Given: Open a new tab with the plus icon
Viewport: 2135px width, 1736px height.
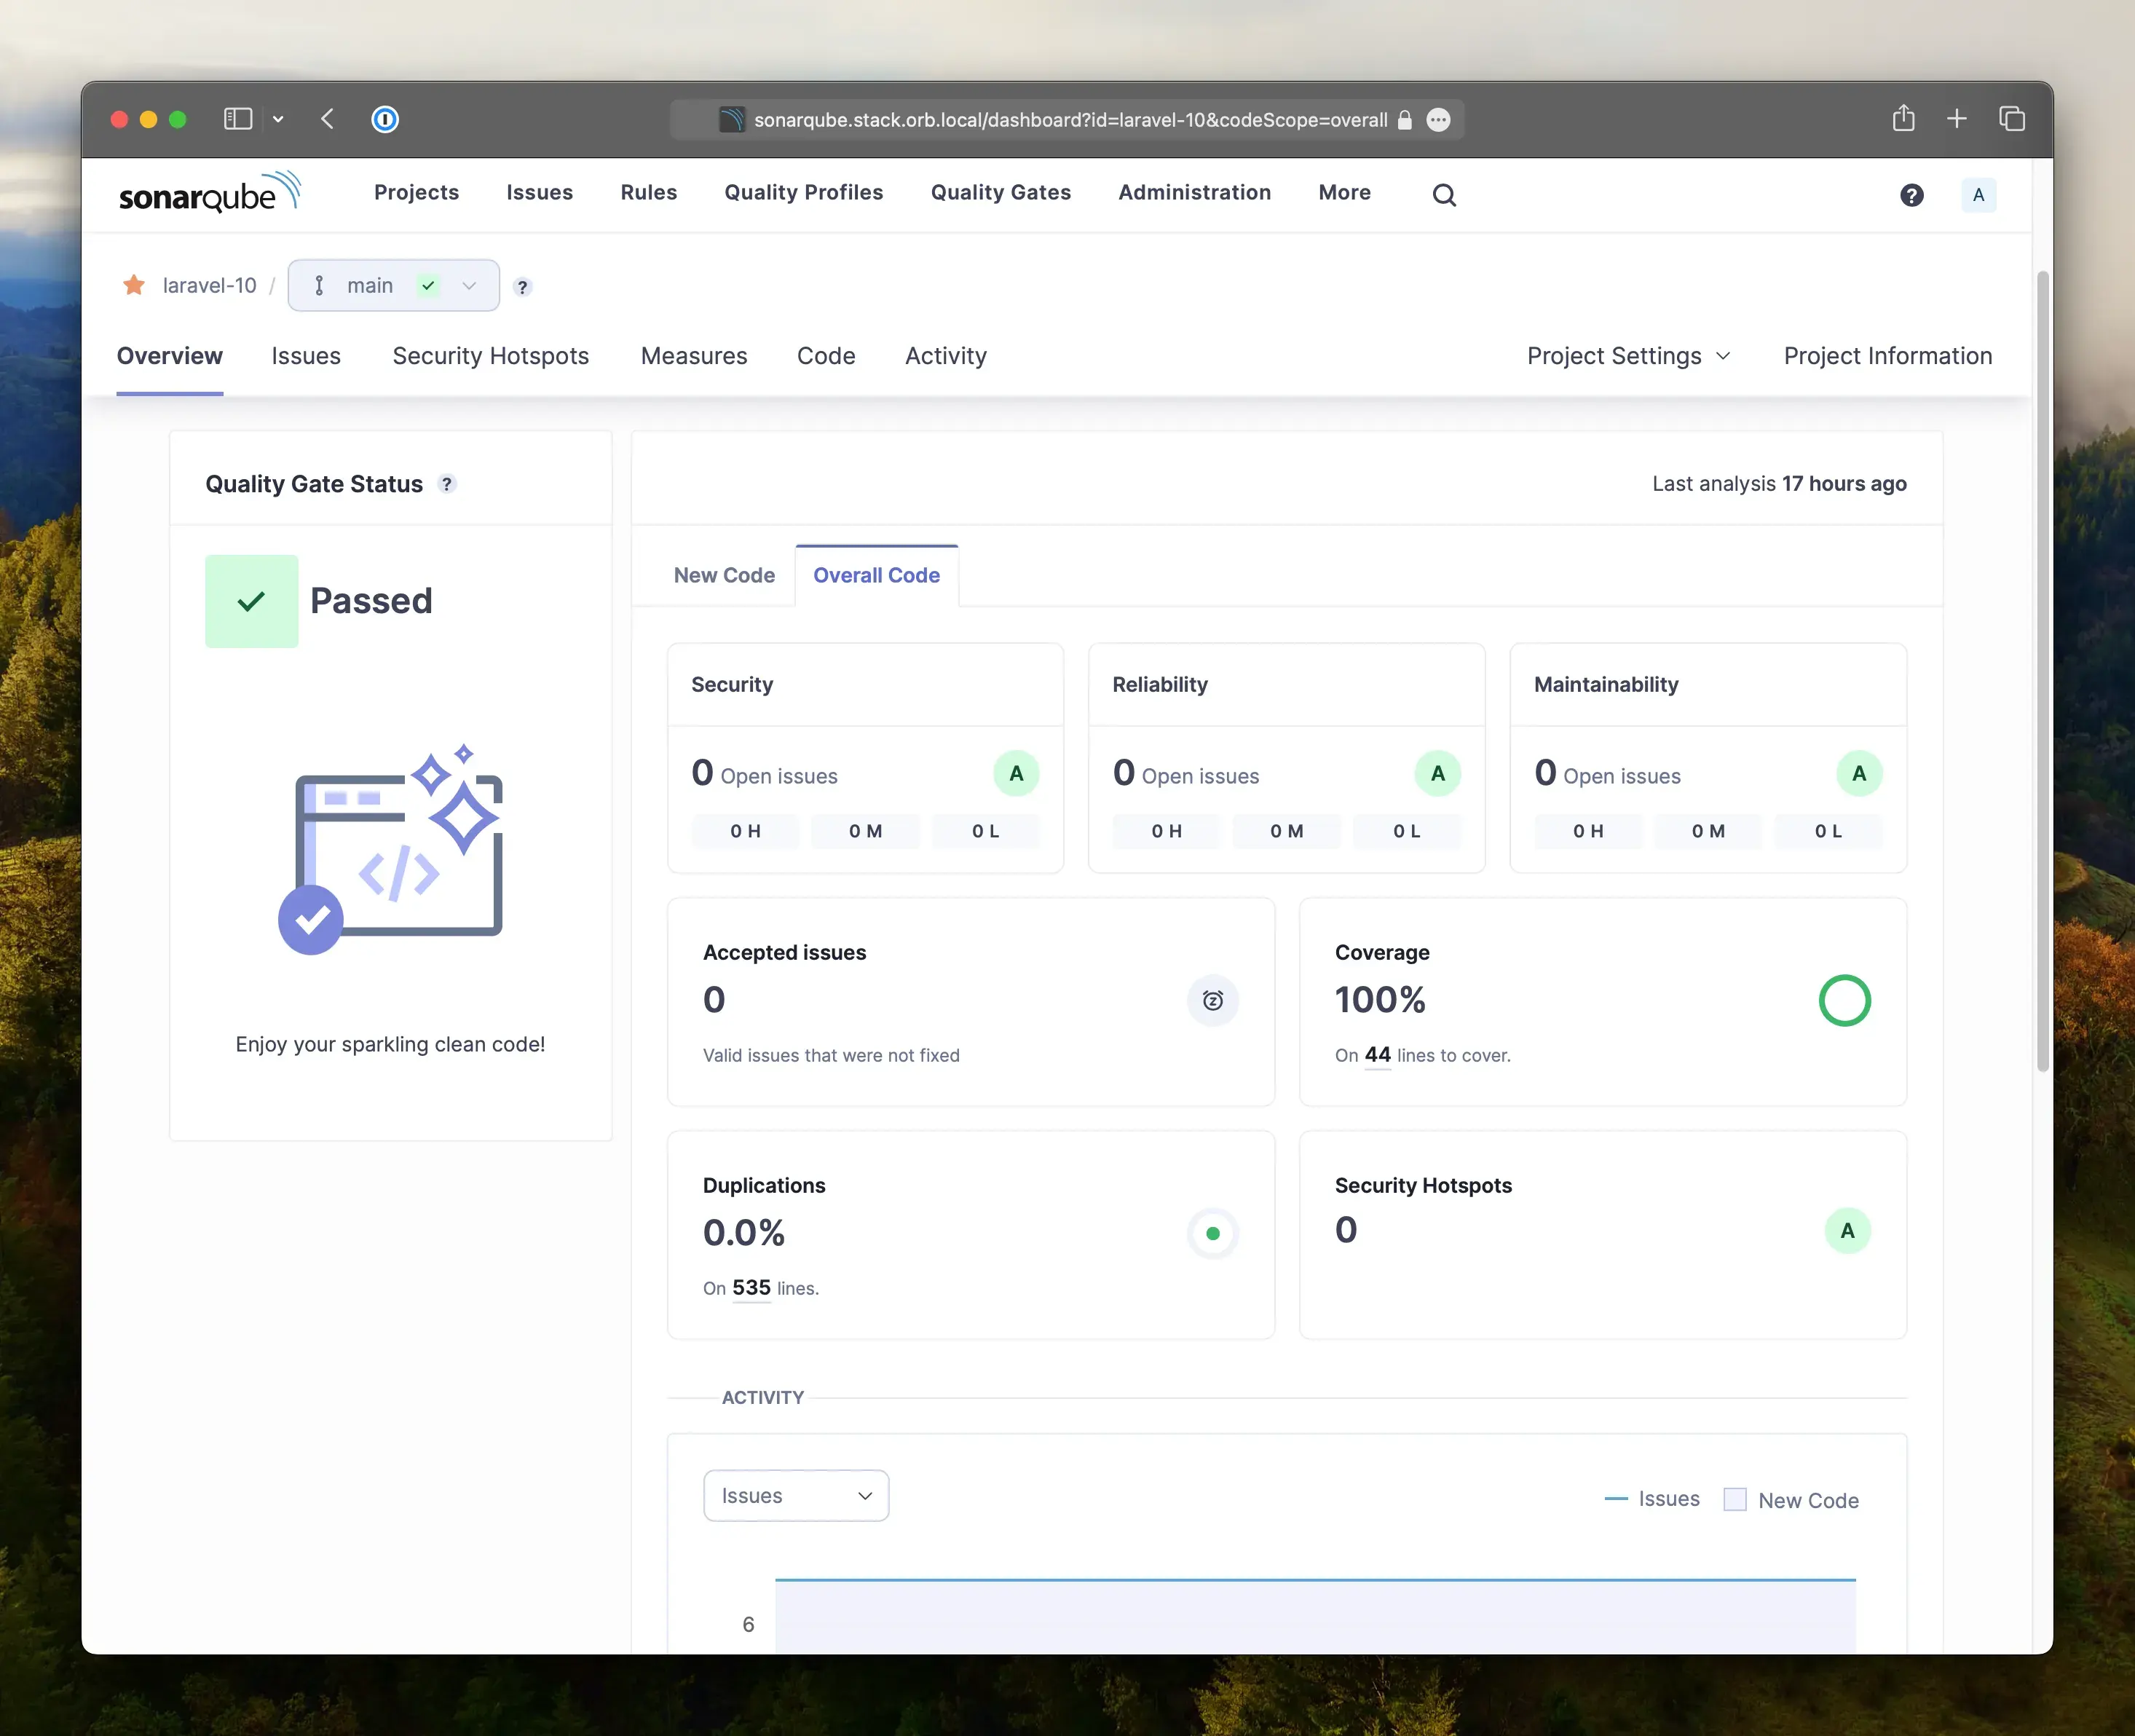Looking at the screenshot, I should (1957, 118).
